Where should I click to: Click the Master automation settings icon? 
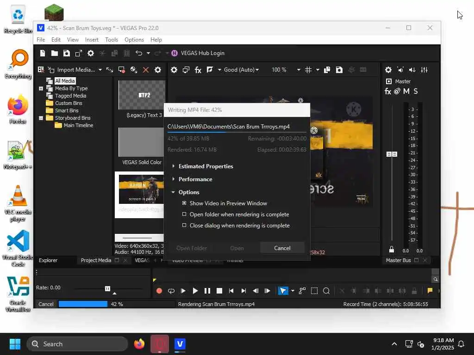point(397,91)
